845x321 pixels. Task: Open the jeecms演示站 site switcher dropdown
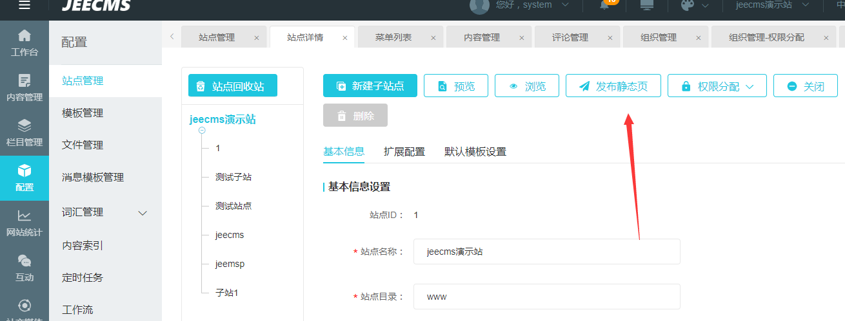772,5
